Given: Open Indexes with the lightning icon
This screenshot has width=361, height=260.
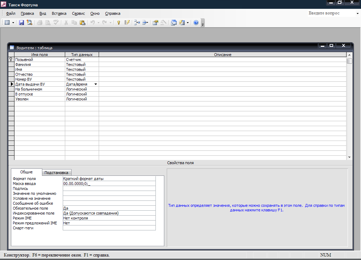Looking at the screenshot, I should tap(127, 23).
